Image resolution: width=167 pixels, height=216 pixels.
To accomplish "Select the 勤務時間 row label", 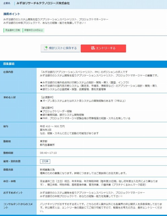I will pyautogui.click(x=8, y=153).
